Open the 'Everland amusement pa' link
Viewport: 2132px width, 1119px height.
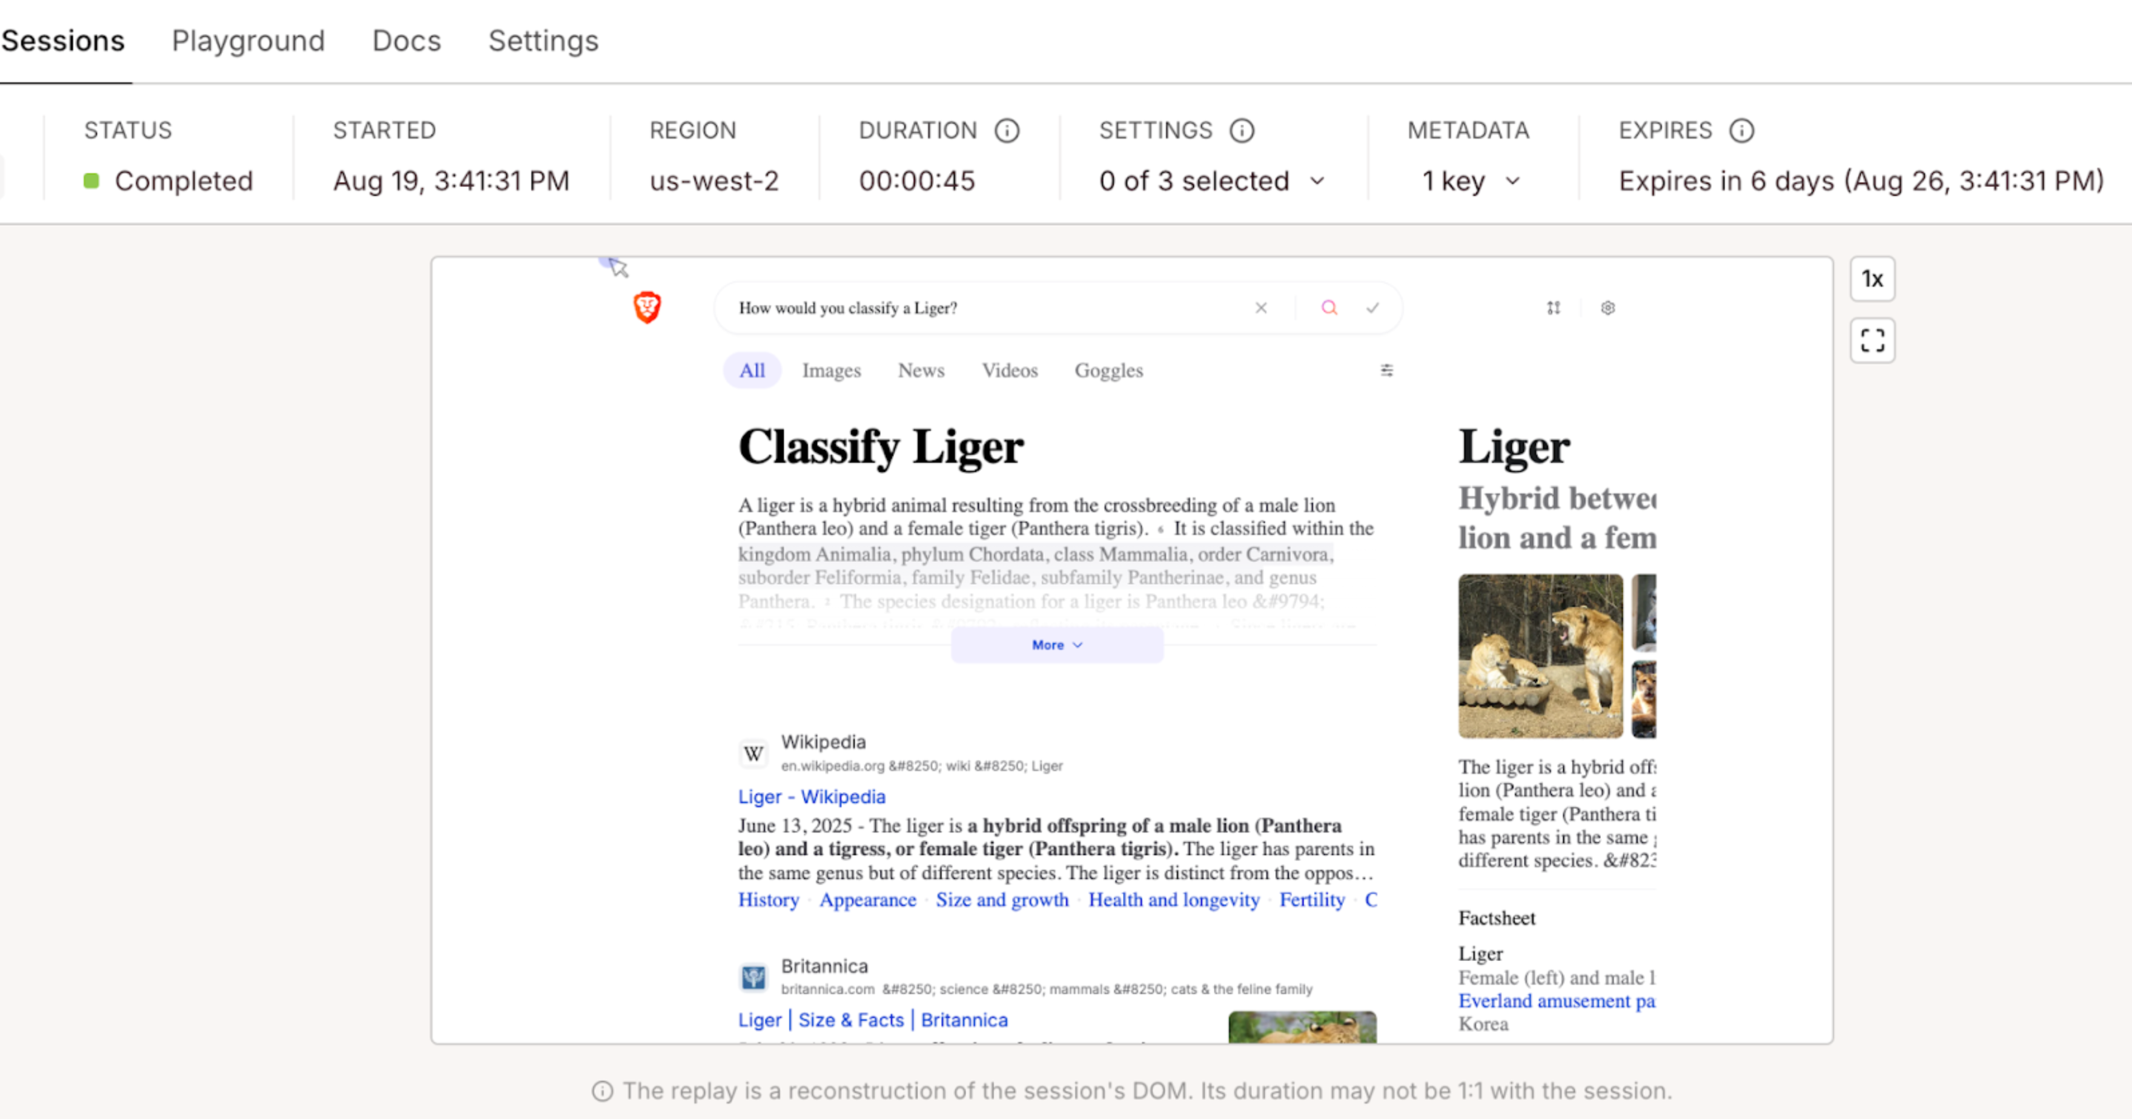pyautogui.click(x=1556, y=1001)
